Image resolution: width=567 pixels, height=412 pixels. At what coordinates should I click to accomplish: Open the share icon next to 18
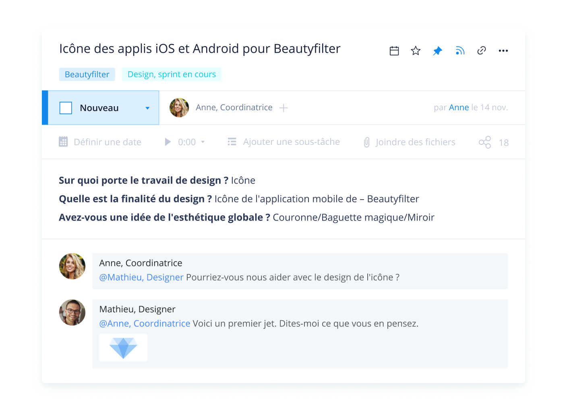(x=485, y=142)
